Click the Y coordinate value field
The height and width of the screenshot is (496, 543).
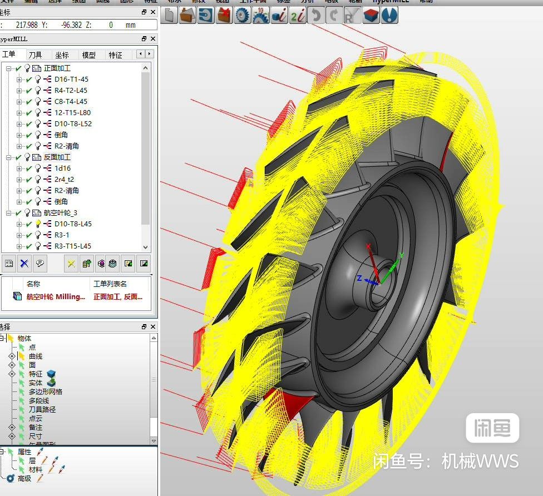tap(71, 25)
